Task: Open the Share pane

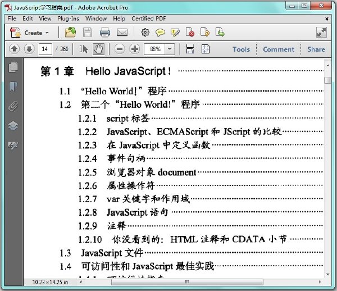Action: pos(316,49)
